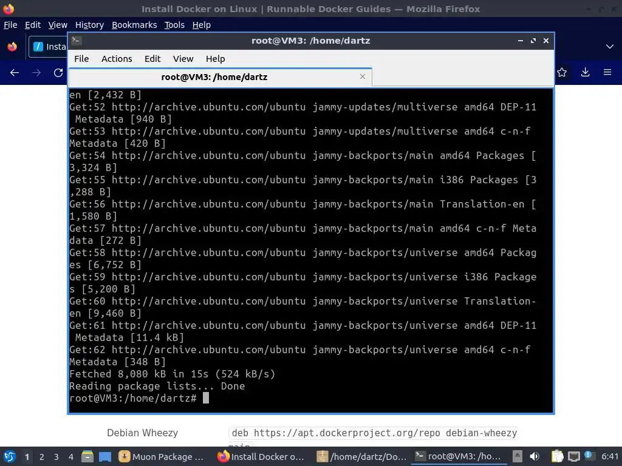Open volume control in system tray
This screenshot has height=466, width=622.
tap(535, 456)
